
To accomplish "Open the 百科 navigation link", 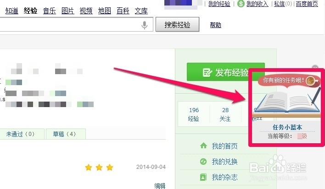I will [x=123, y=11].
